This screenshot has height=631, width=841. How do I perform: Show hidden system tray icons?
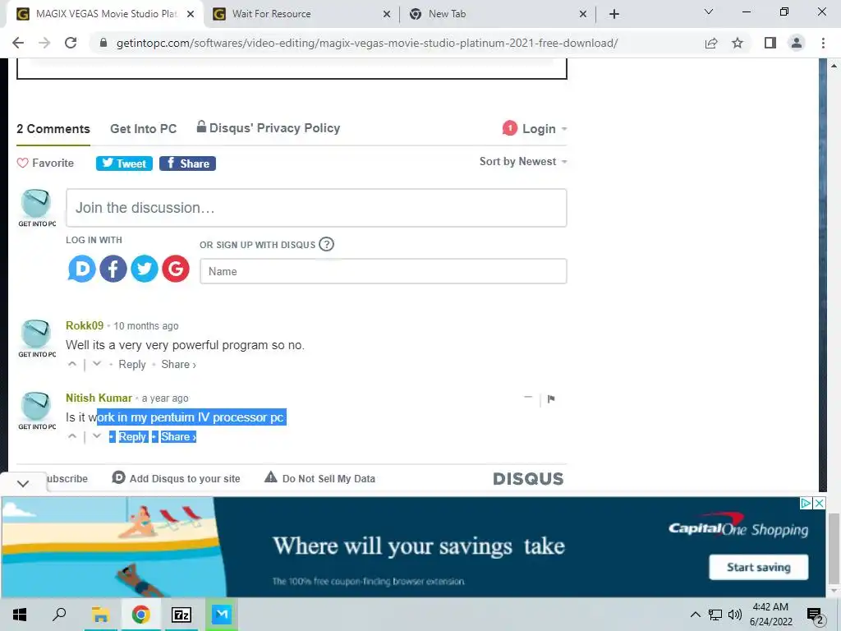[x=695, y=615]
